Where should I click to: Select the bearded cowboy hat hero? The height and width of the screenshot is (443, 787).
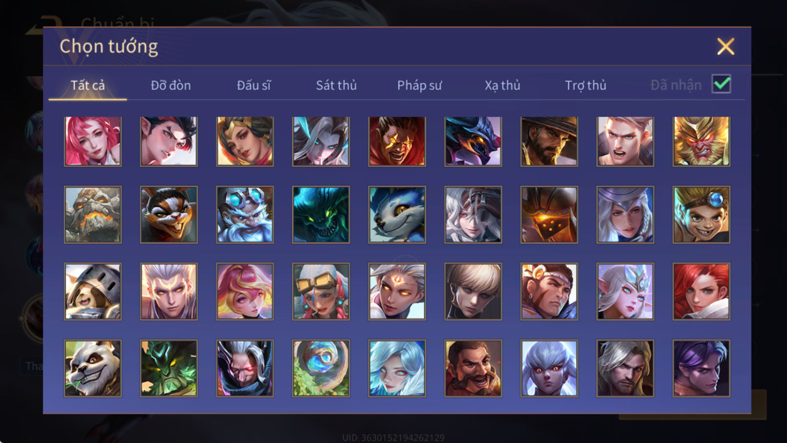pyautogui.click(x=549, y=141)
